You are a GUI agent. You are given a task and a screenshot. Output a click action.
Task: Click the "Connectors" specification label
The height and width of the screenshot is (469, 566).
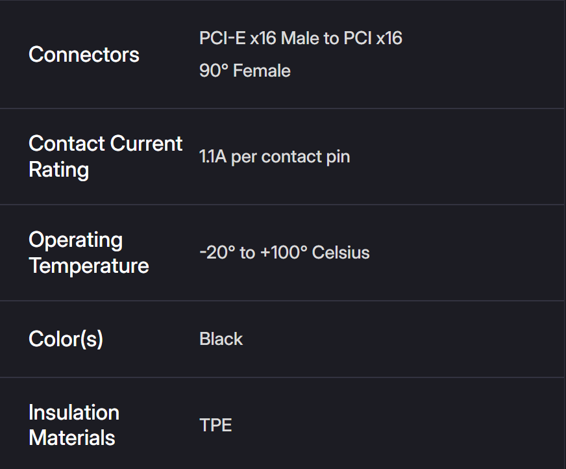[84, 55]
